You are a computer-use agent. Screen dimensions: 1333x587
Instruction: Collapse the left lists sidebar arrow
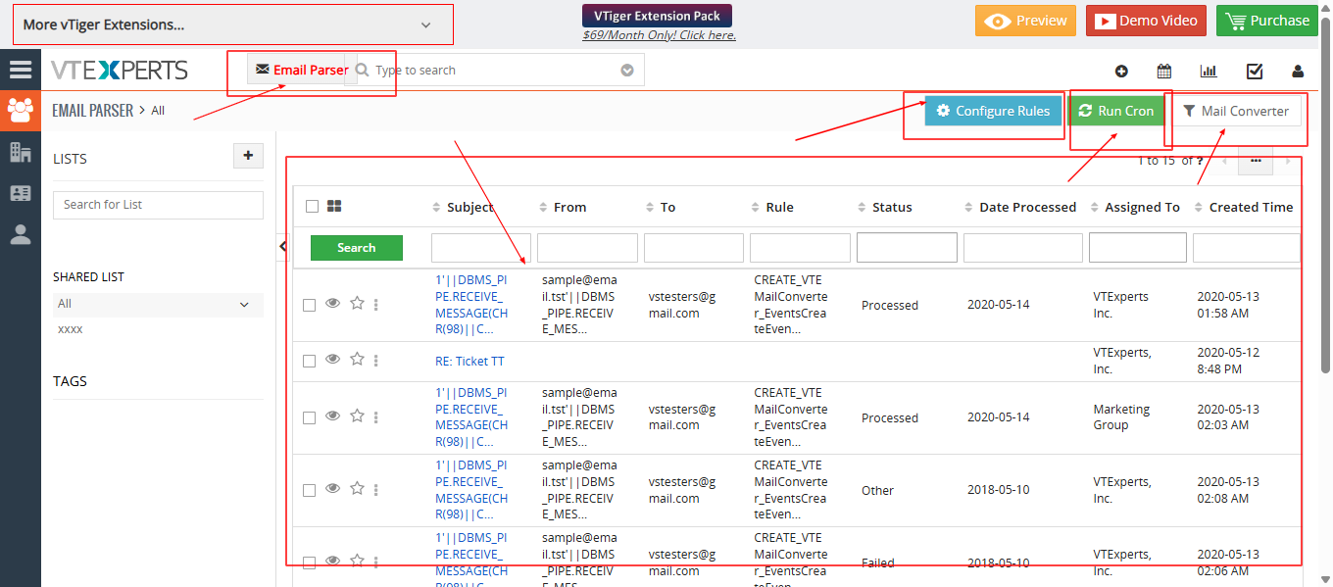click(x=283, y=247)
